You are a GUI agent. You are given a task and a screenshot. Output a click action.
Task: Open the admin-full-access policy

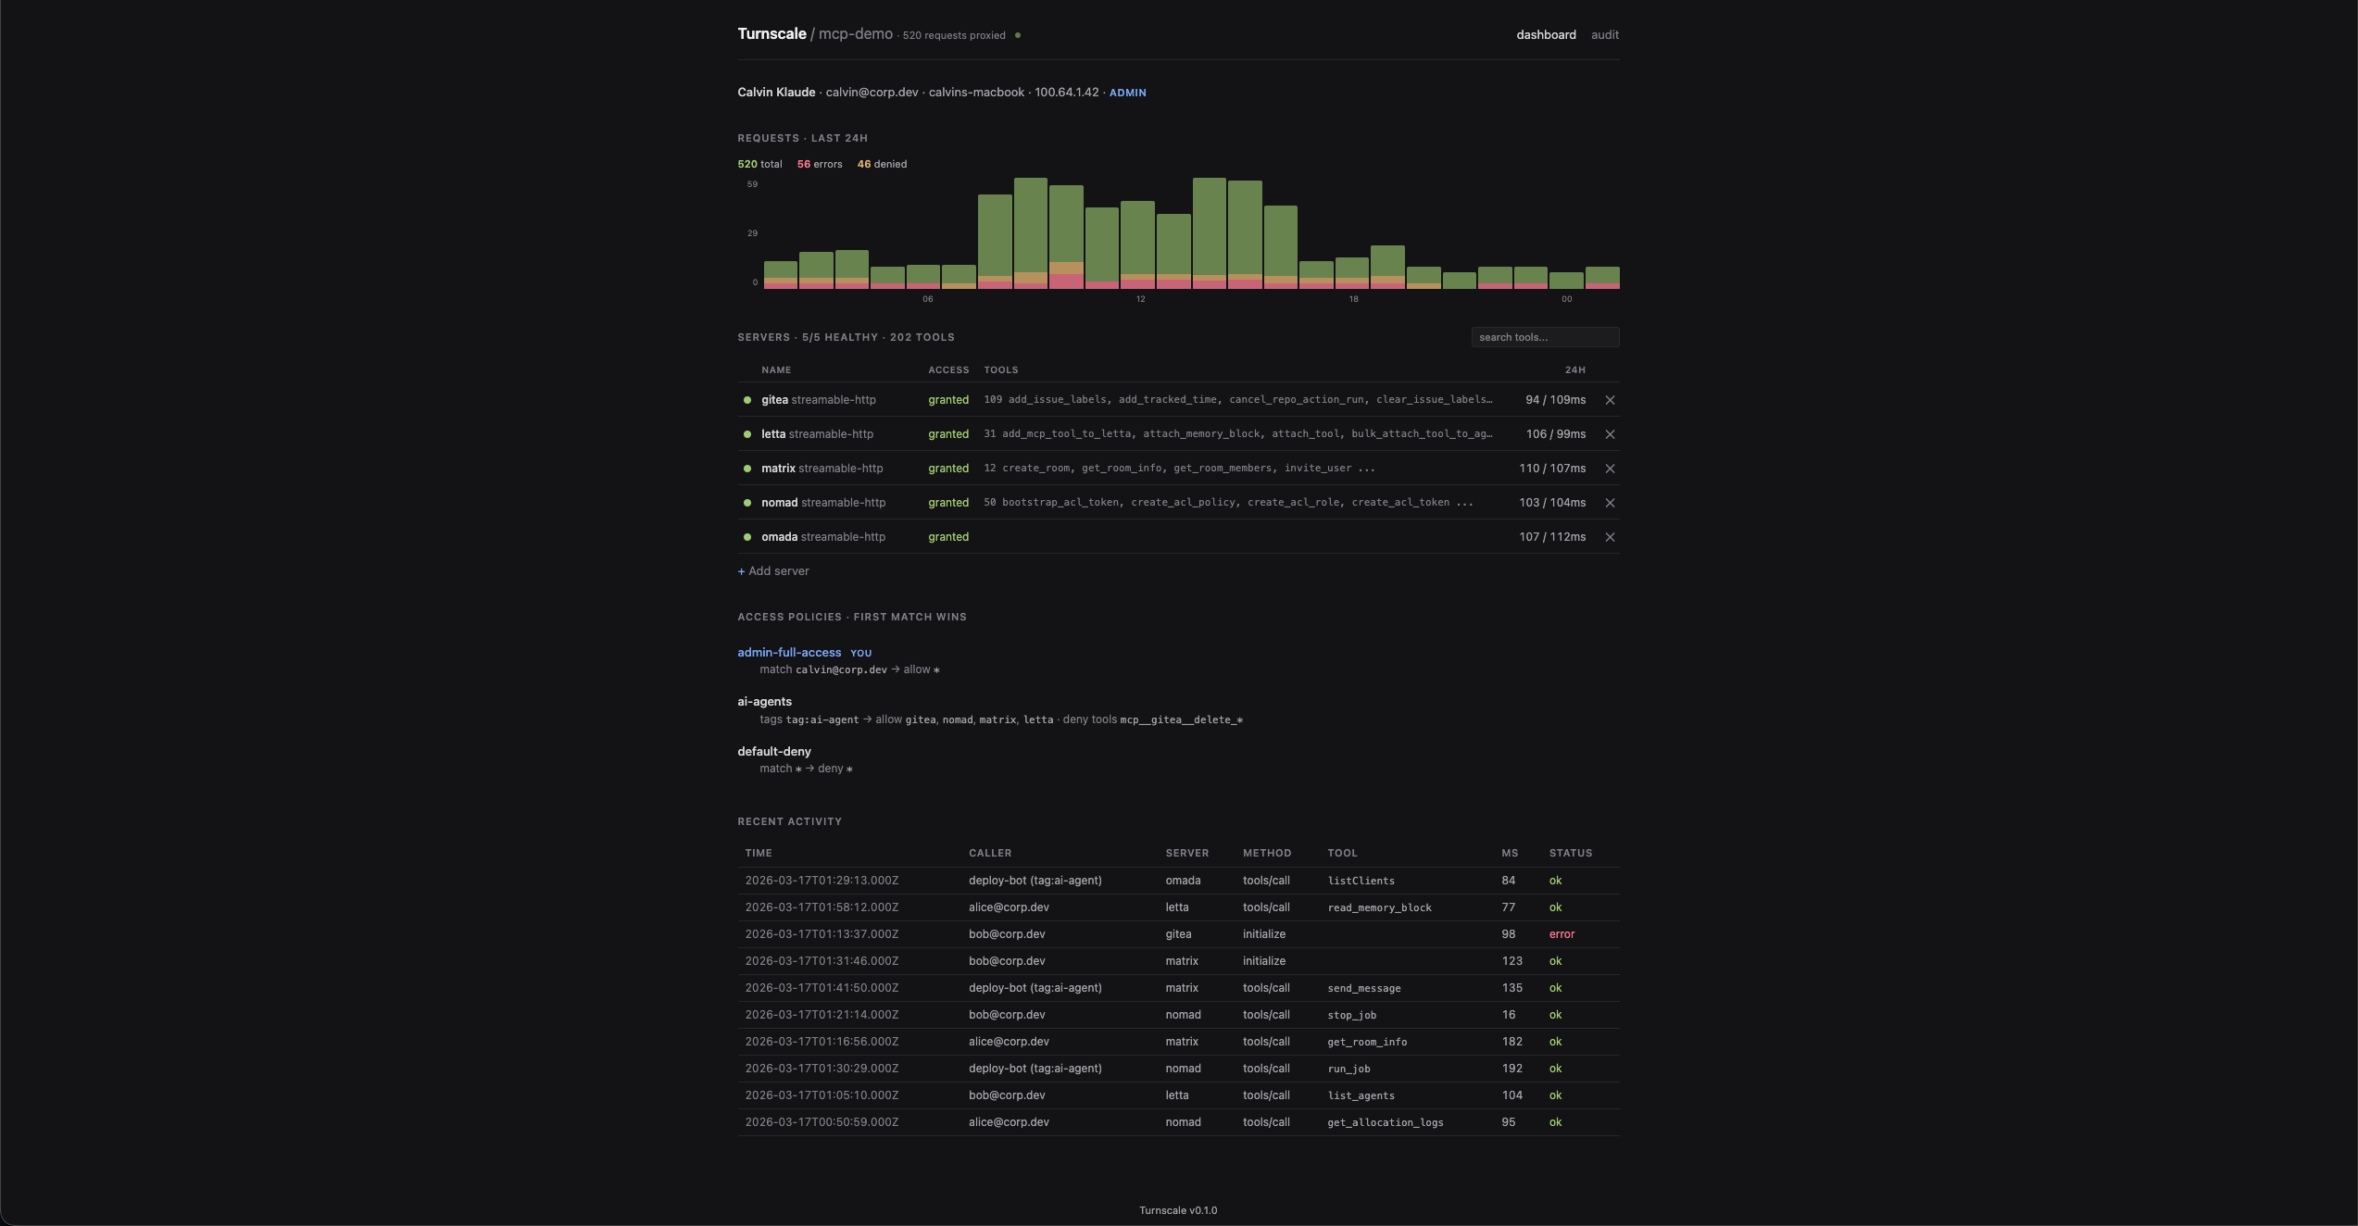click(788, 653)
